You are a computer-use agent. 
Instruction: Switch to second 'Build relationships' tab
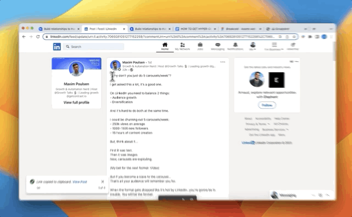150,29
